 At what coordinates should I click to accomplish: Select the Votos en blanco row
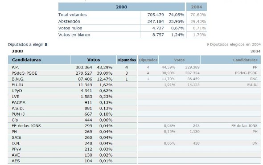(x=122, y=35)
